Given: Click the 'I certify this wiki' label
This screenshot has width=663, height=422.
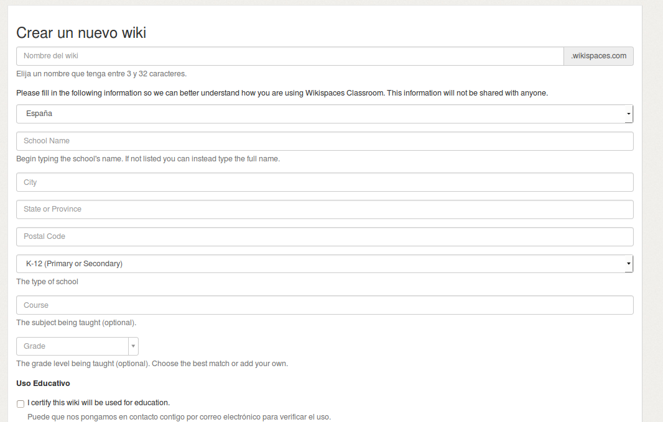Looking at the screenshot, I should click(98, 402).
